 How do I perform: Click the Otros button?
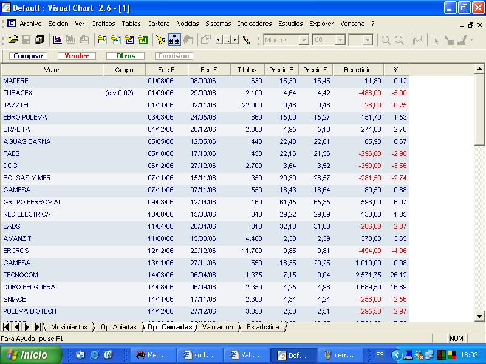[125, 56]
